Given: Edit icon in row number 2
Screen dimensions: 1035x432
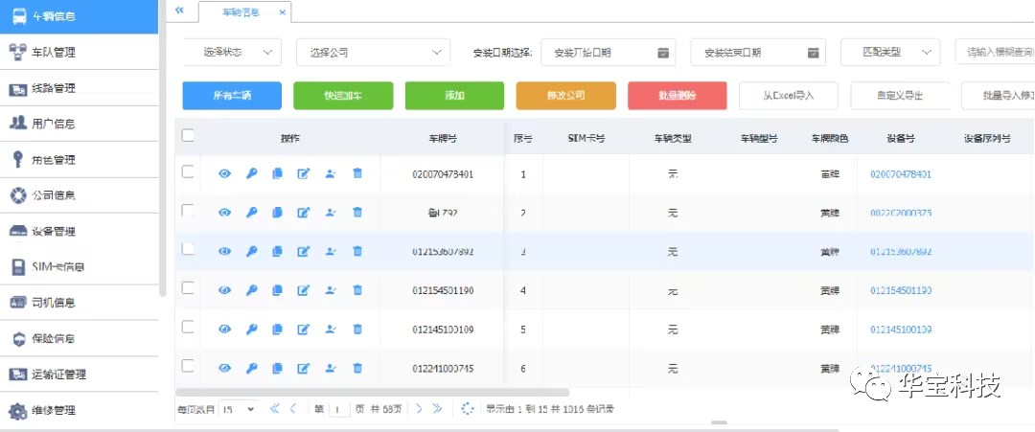Looking at the screenshot, I should [304, 213].
